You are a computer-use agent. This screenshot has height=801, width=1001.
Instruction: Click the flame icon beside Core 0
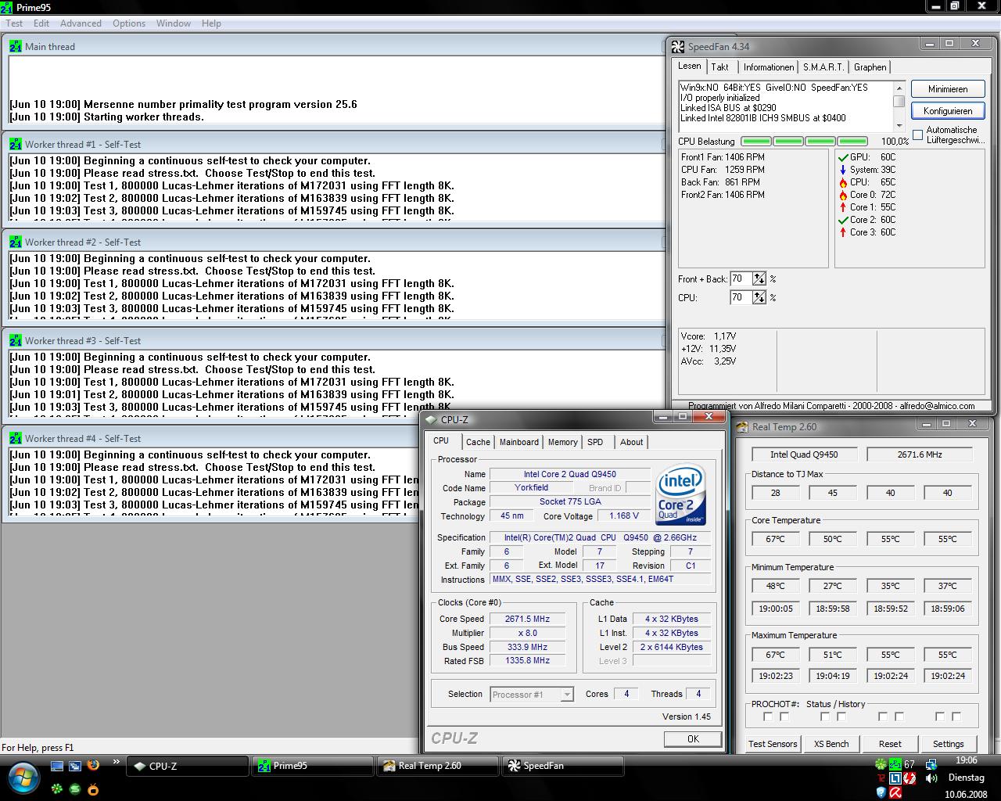point(843,195)
